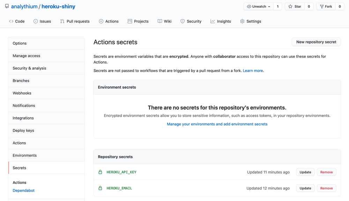The image size is (349, 201).
Task: Click the Remove button for HEROKU_API_KEY
Action: [x=326, y=172]
